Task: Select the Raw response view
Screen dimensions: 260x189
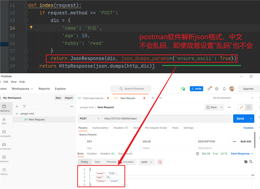Action: (x=98, y=162)
